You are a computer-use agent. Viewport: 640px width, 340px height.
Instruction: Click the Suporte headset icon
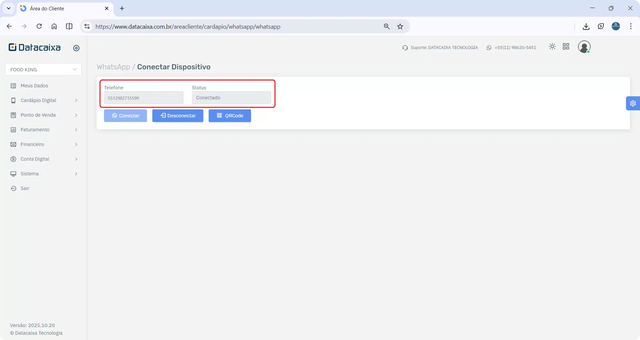405,48
